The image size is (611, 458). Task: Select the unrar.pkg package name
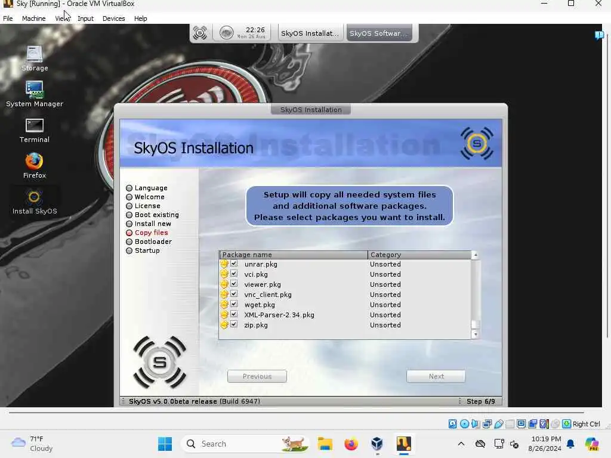(x=261, y=264)
